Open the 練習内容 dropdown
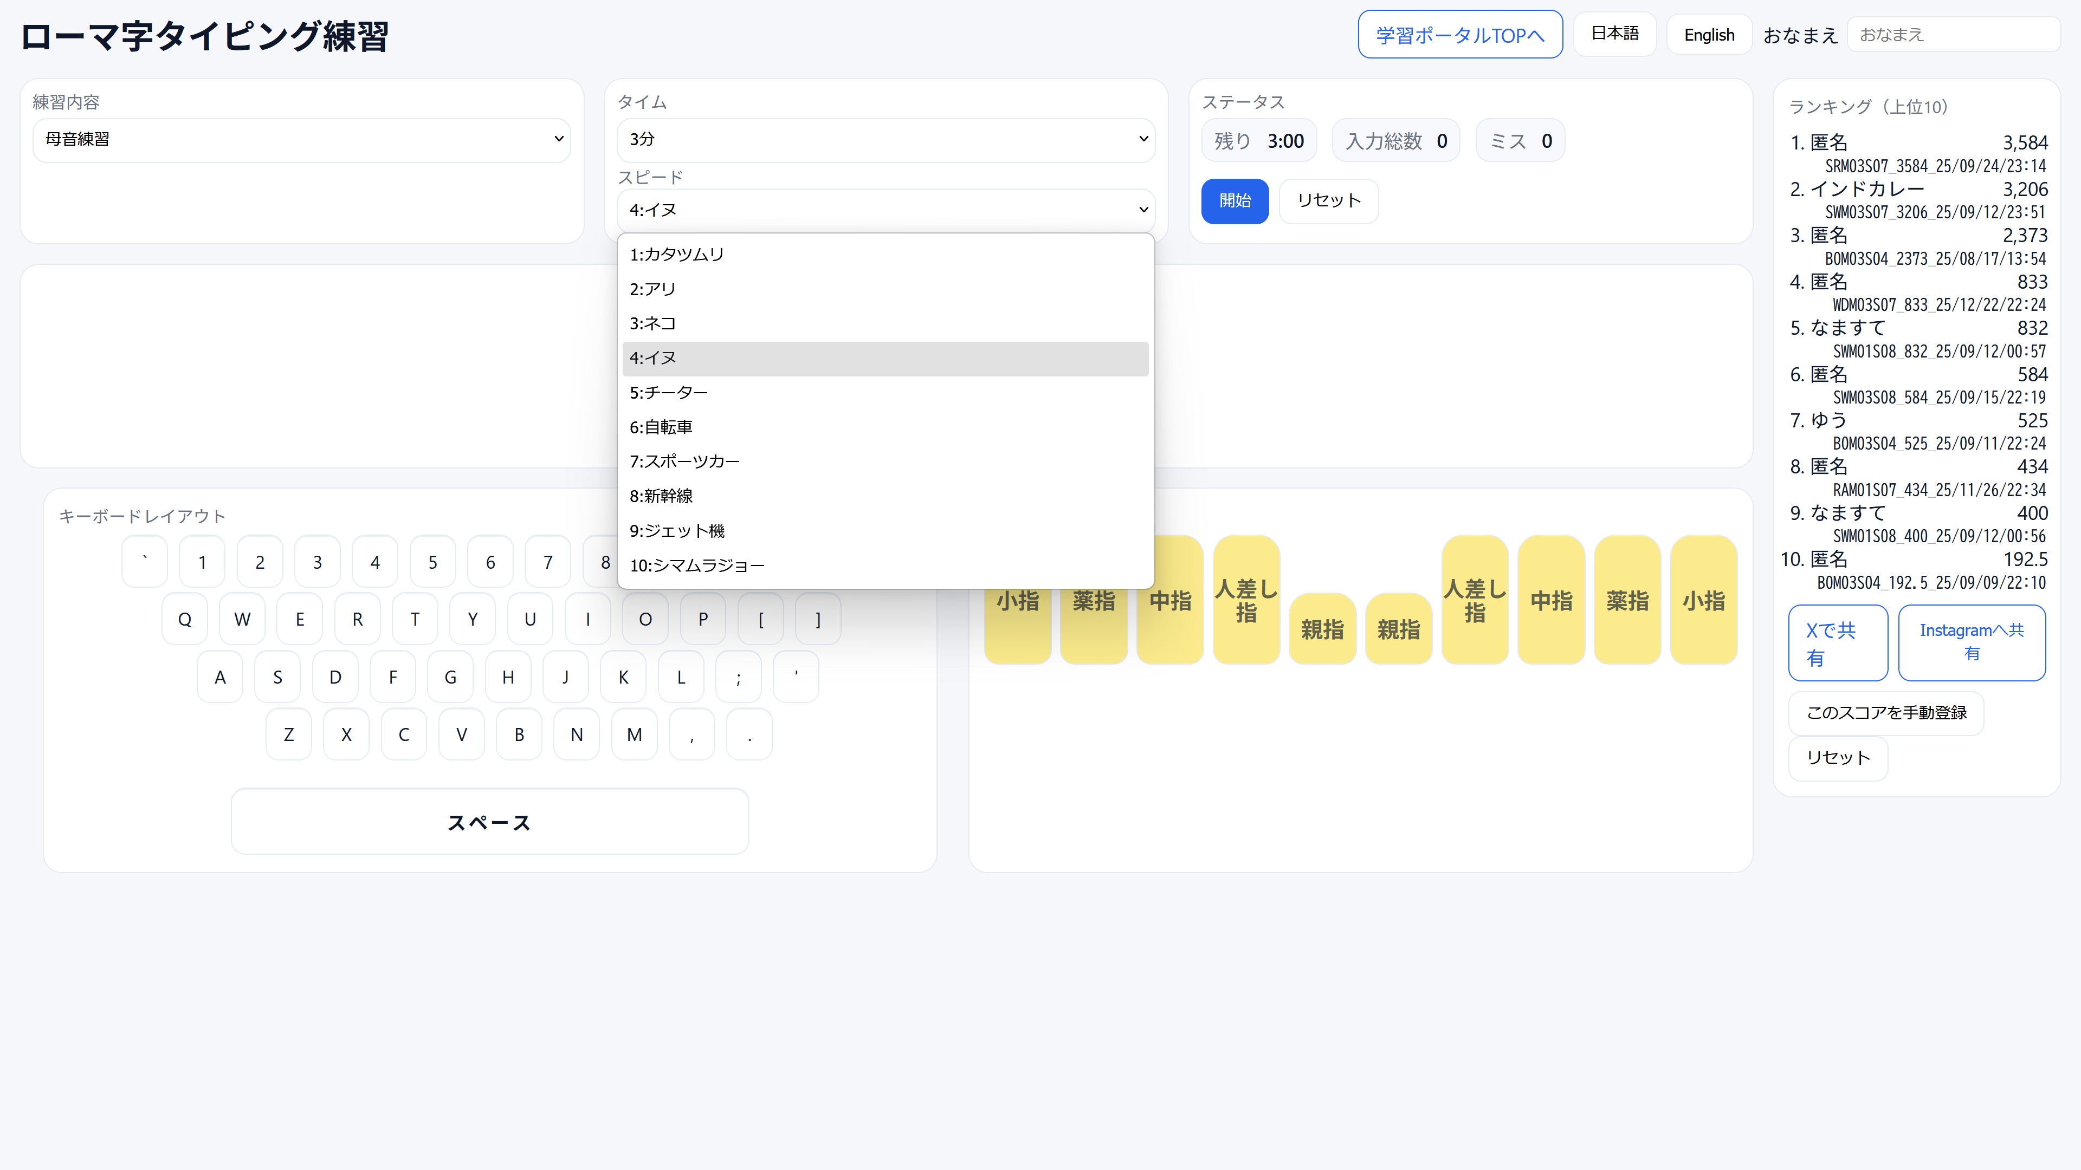 click(x=301, y=140)
